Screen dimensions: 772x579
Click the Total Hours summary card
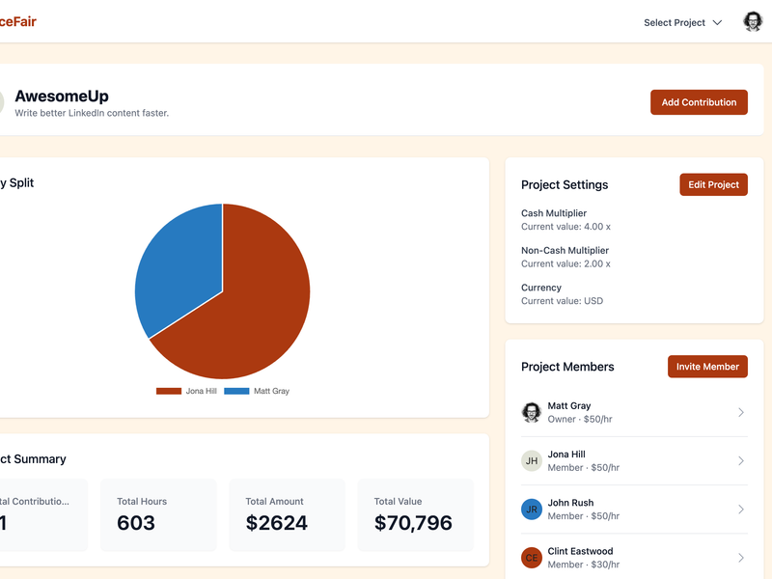pyautogui.click(x=158, y=515)
